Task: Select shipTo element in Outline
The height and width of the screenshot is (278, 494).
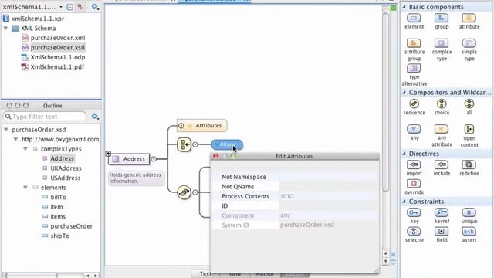Action: click(60, 236)
